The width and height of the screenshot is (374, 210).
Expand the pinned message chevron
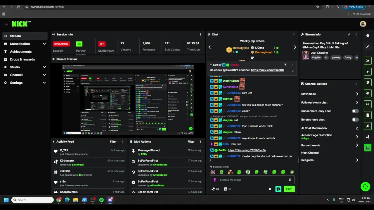pyautogui.click(x=293, y=71)
